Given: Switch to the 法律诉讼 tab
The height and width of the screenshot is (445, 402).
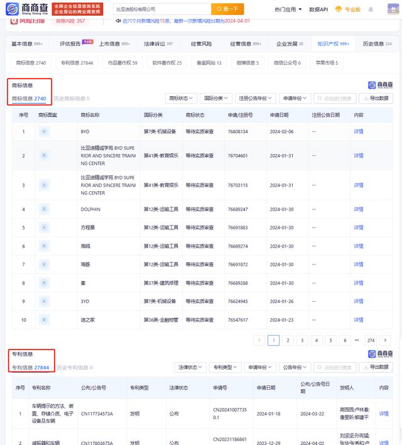Looking at the screenshot, I should 158,44.
